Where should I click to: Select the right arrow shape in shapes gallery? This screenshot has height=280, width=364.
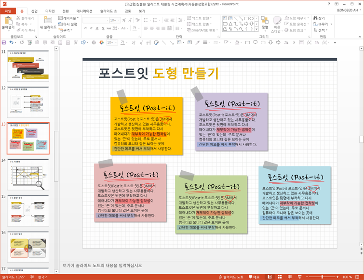(246, 24)
